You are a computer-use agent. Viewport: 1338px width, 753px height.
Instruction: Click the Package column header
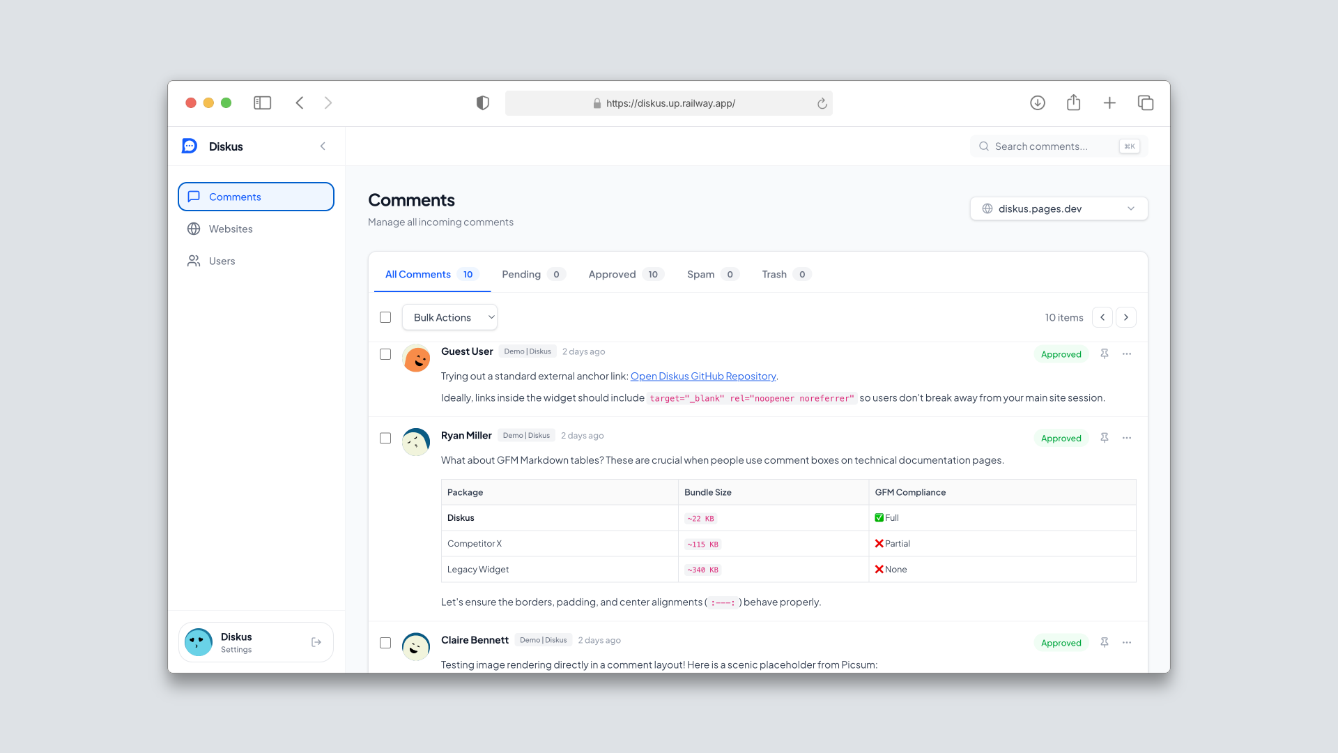560,492
